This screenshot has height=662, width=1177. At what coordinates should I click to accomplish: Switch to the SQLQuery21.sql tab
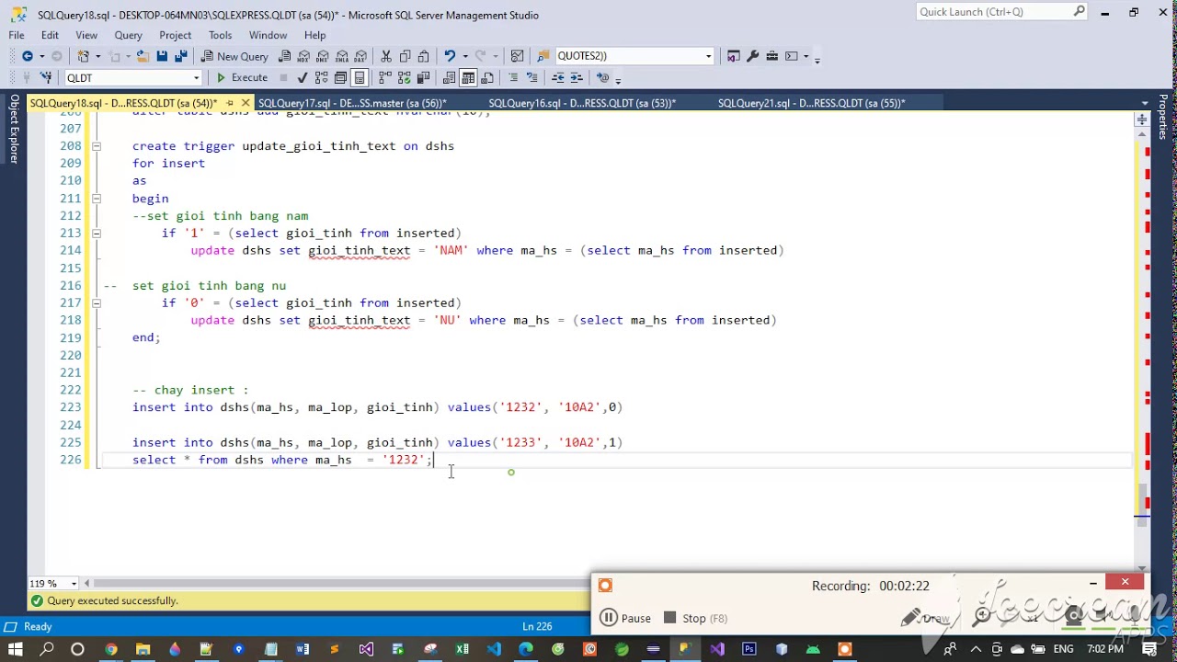pyautogui.click(x=812, y=103)
